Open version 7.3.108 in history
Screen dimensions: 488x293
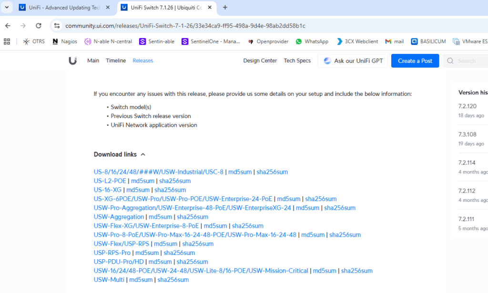pos(468,135)
